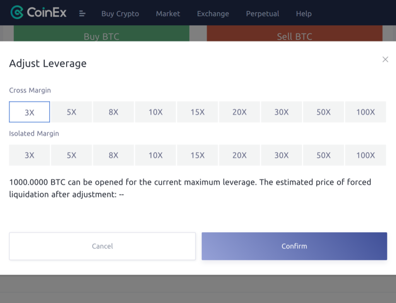Open the Help menu
The height and width of the screenshot is (303, 396).
click(x=304, y=14)
